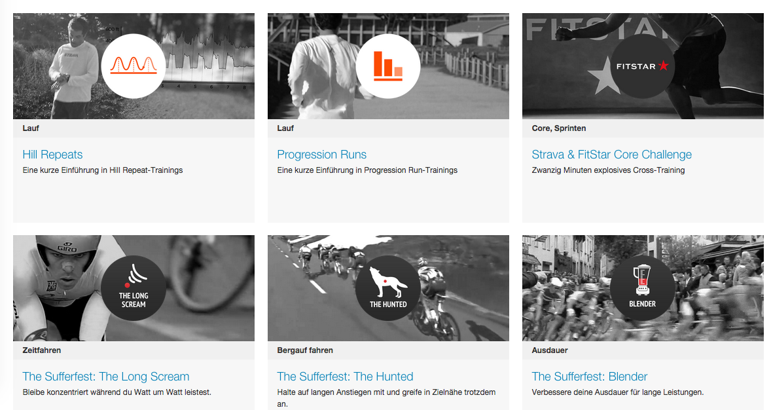Open the Progression Runs title link
This screenshot has height=410, width=771.
pyautogui.click(x=321, y=155)
